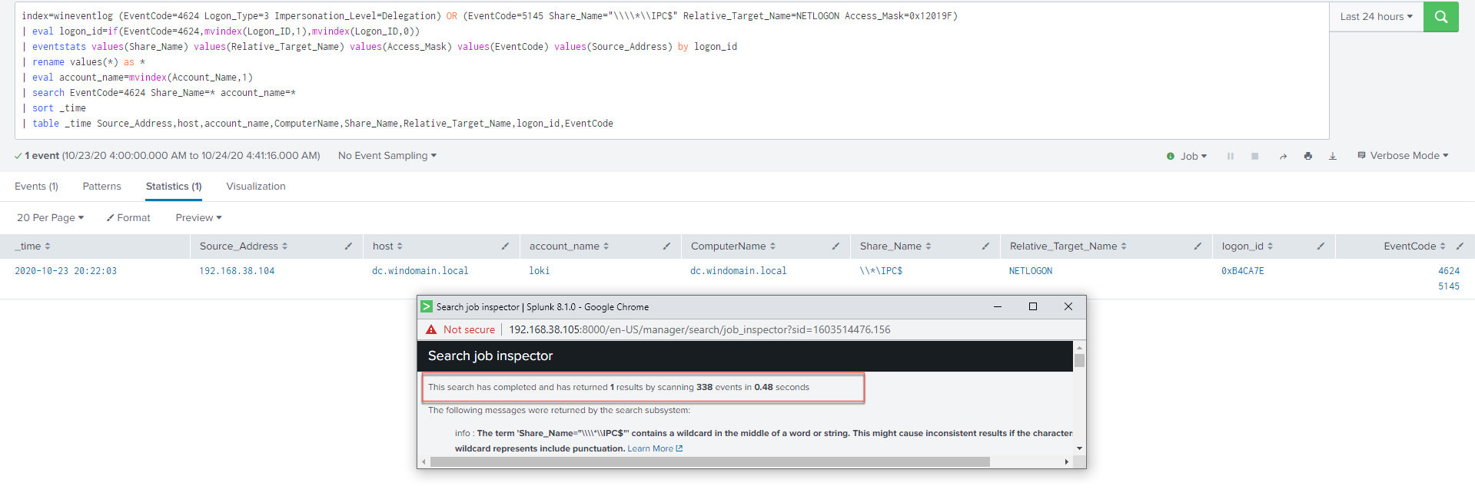The width and height of the screenshot is (1475, 496).
Task: Edit the logon_id column with pencil icon
Action: tap(1321, 246)
